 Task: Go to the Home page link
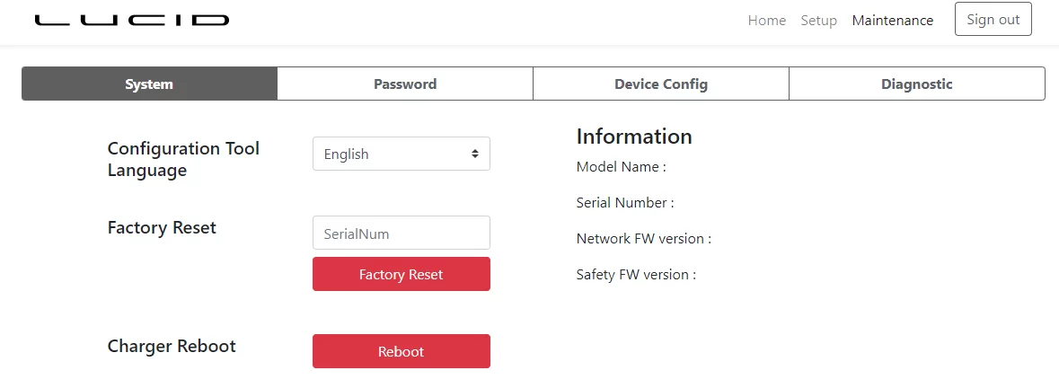click(x=766, y=21)
